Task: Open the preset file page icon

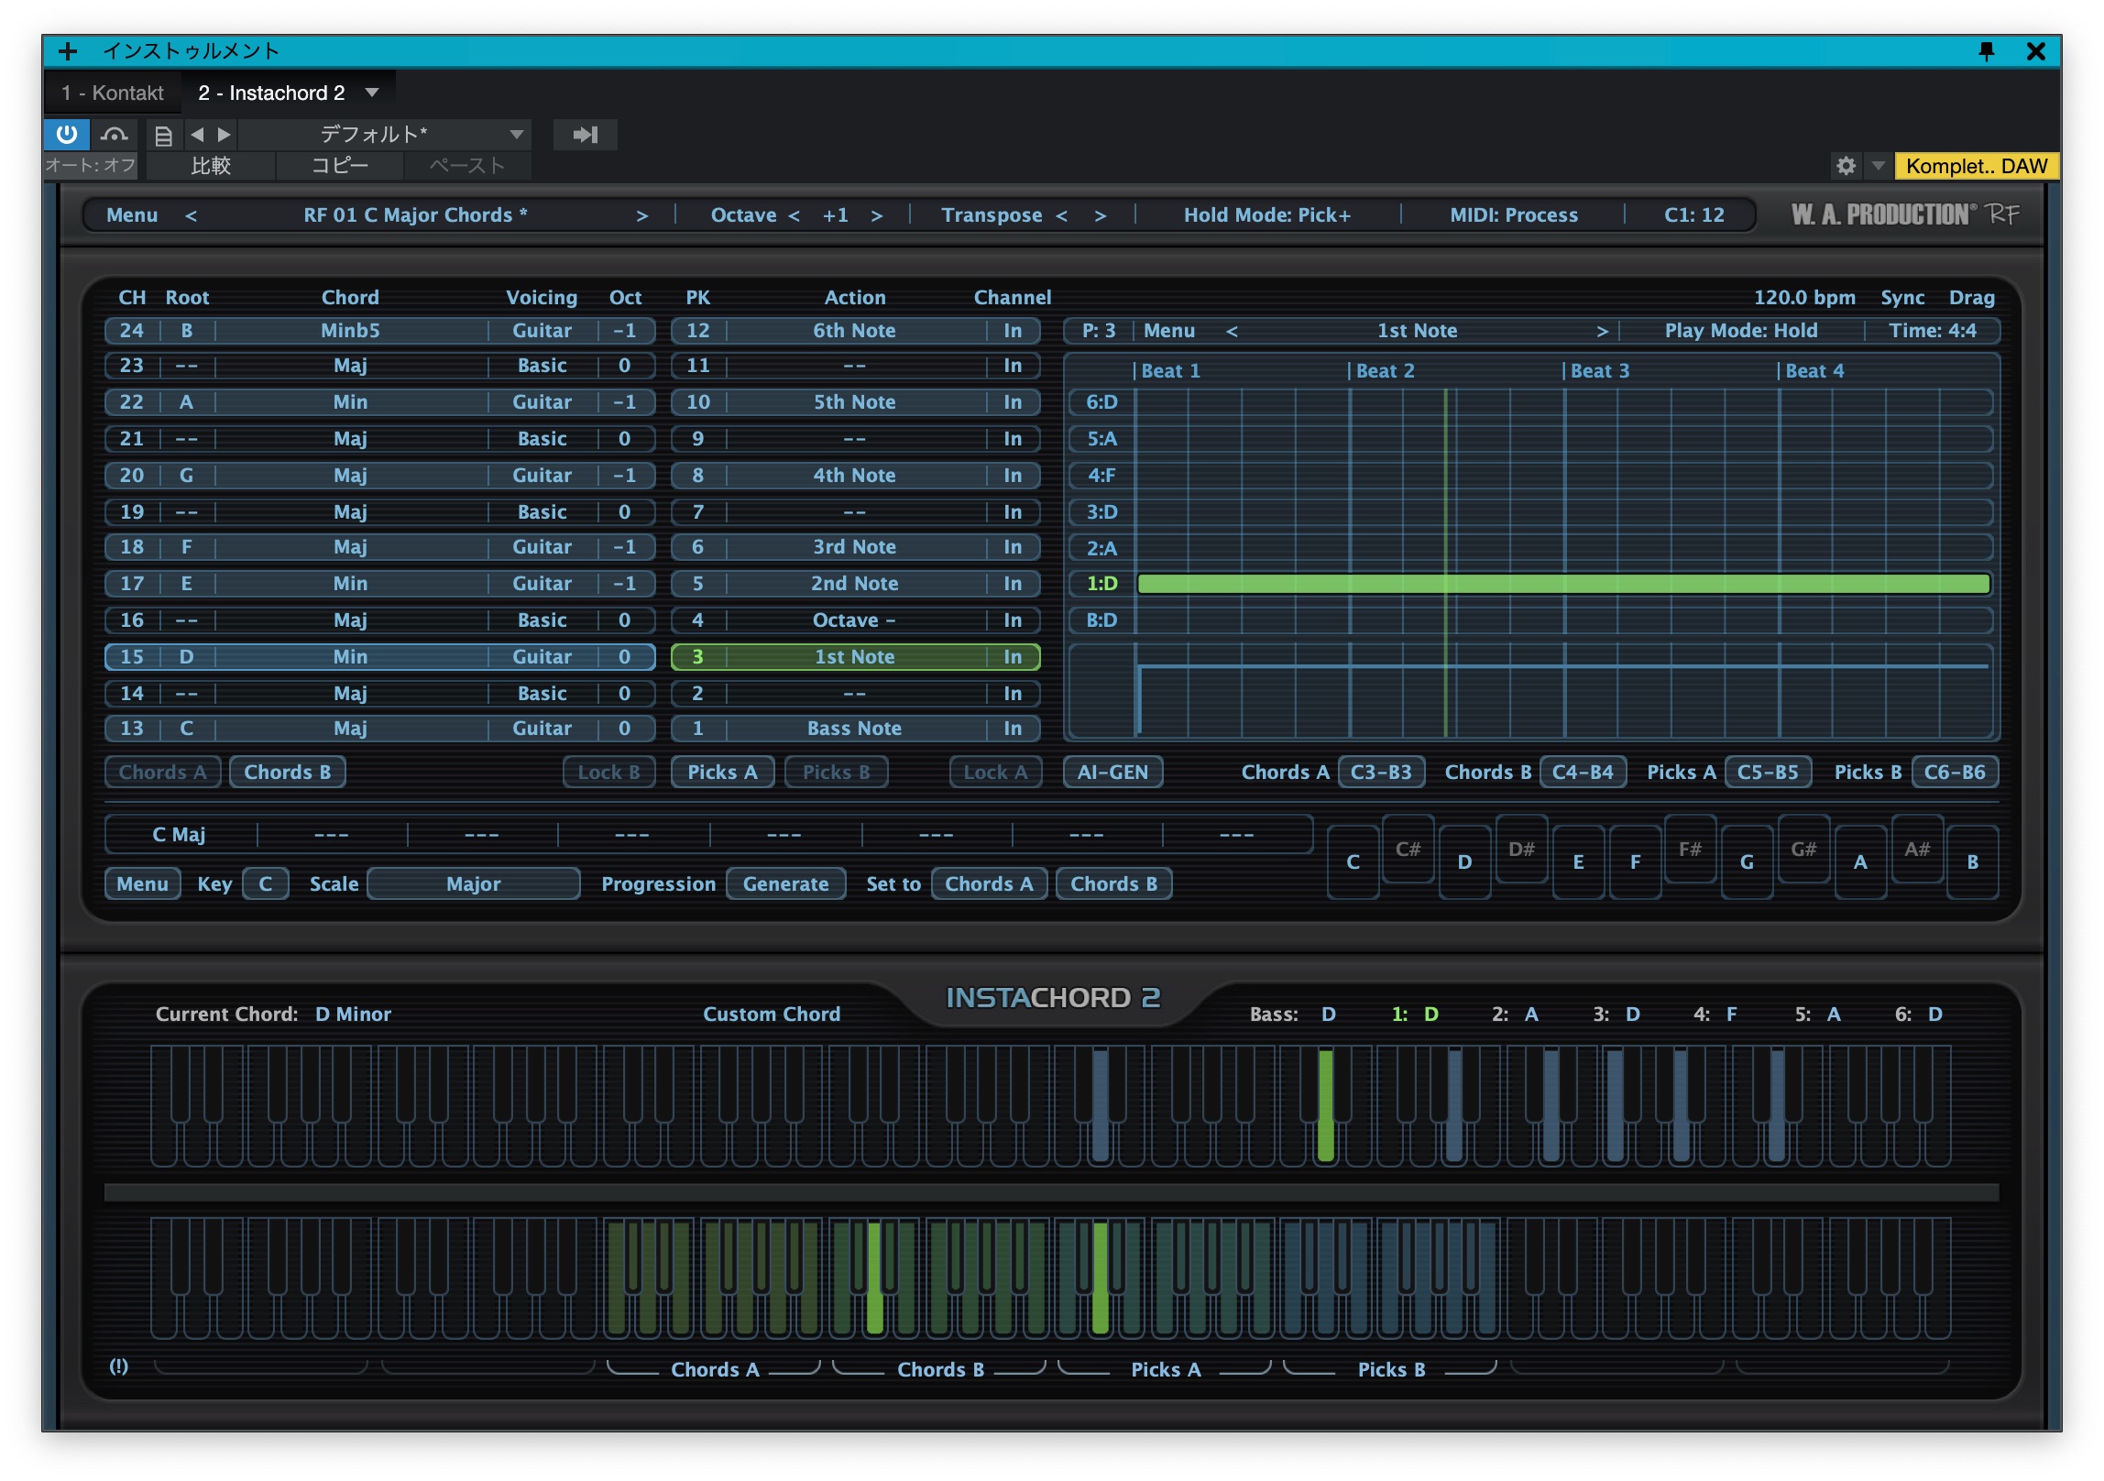Action: [x=163, y=136]
